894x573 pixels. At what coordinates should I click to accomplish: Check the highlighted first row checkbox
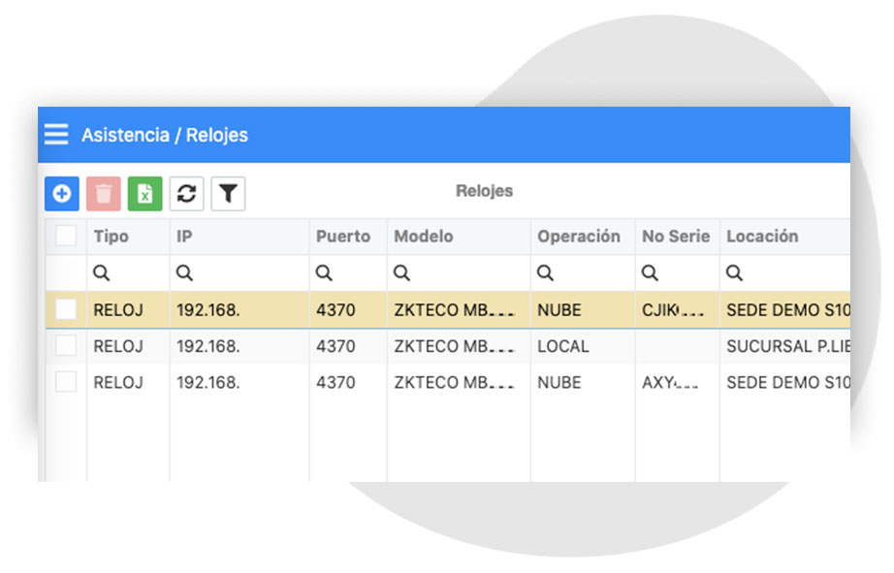(x=66, y=309)
